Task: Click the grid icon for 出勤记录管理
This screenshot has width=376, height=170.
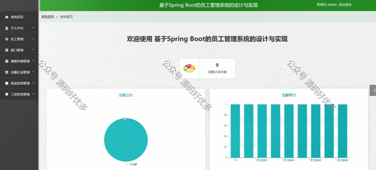Action: coord(7,72)
